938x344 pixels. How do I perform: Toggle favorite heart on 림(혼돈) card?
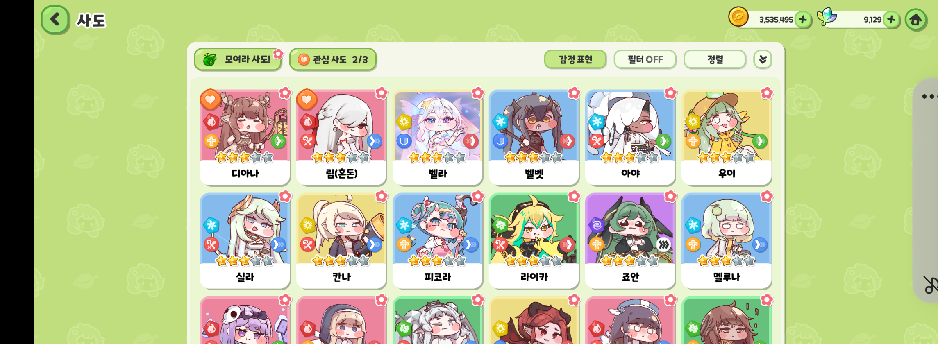307,99
